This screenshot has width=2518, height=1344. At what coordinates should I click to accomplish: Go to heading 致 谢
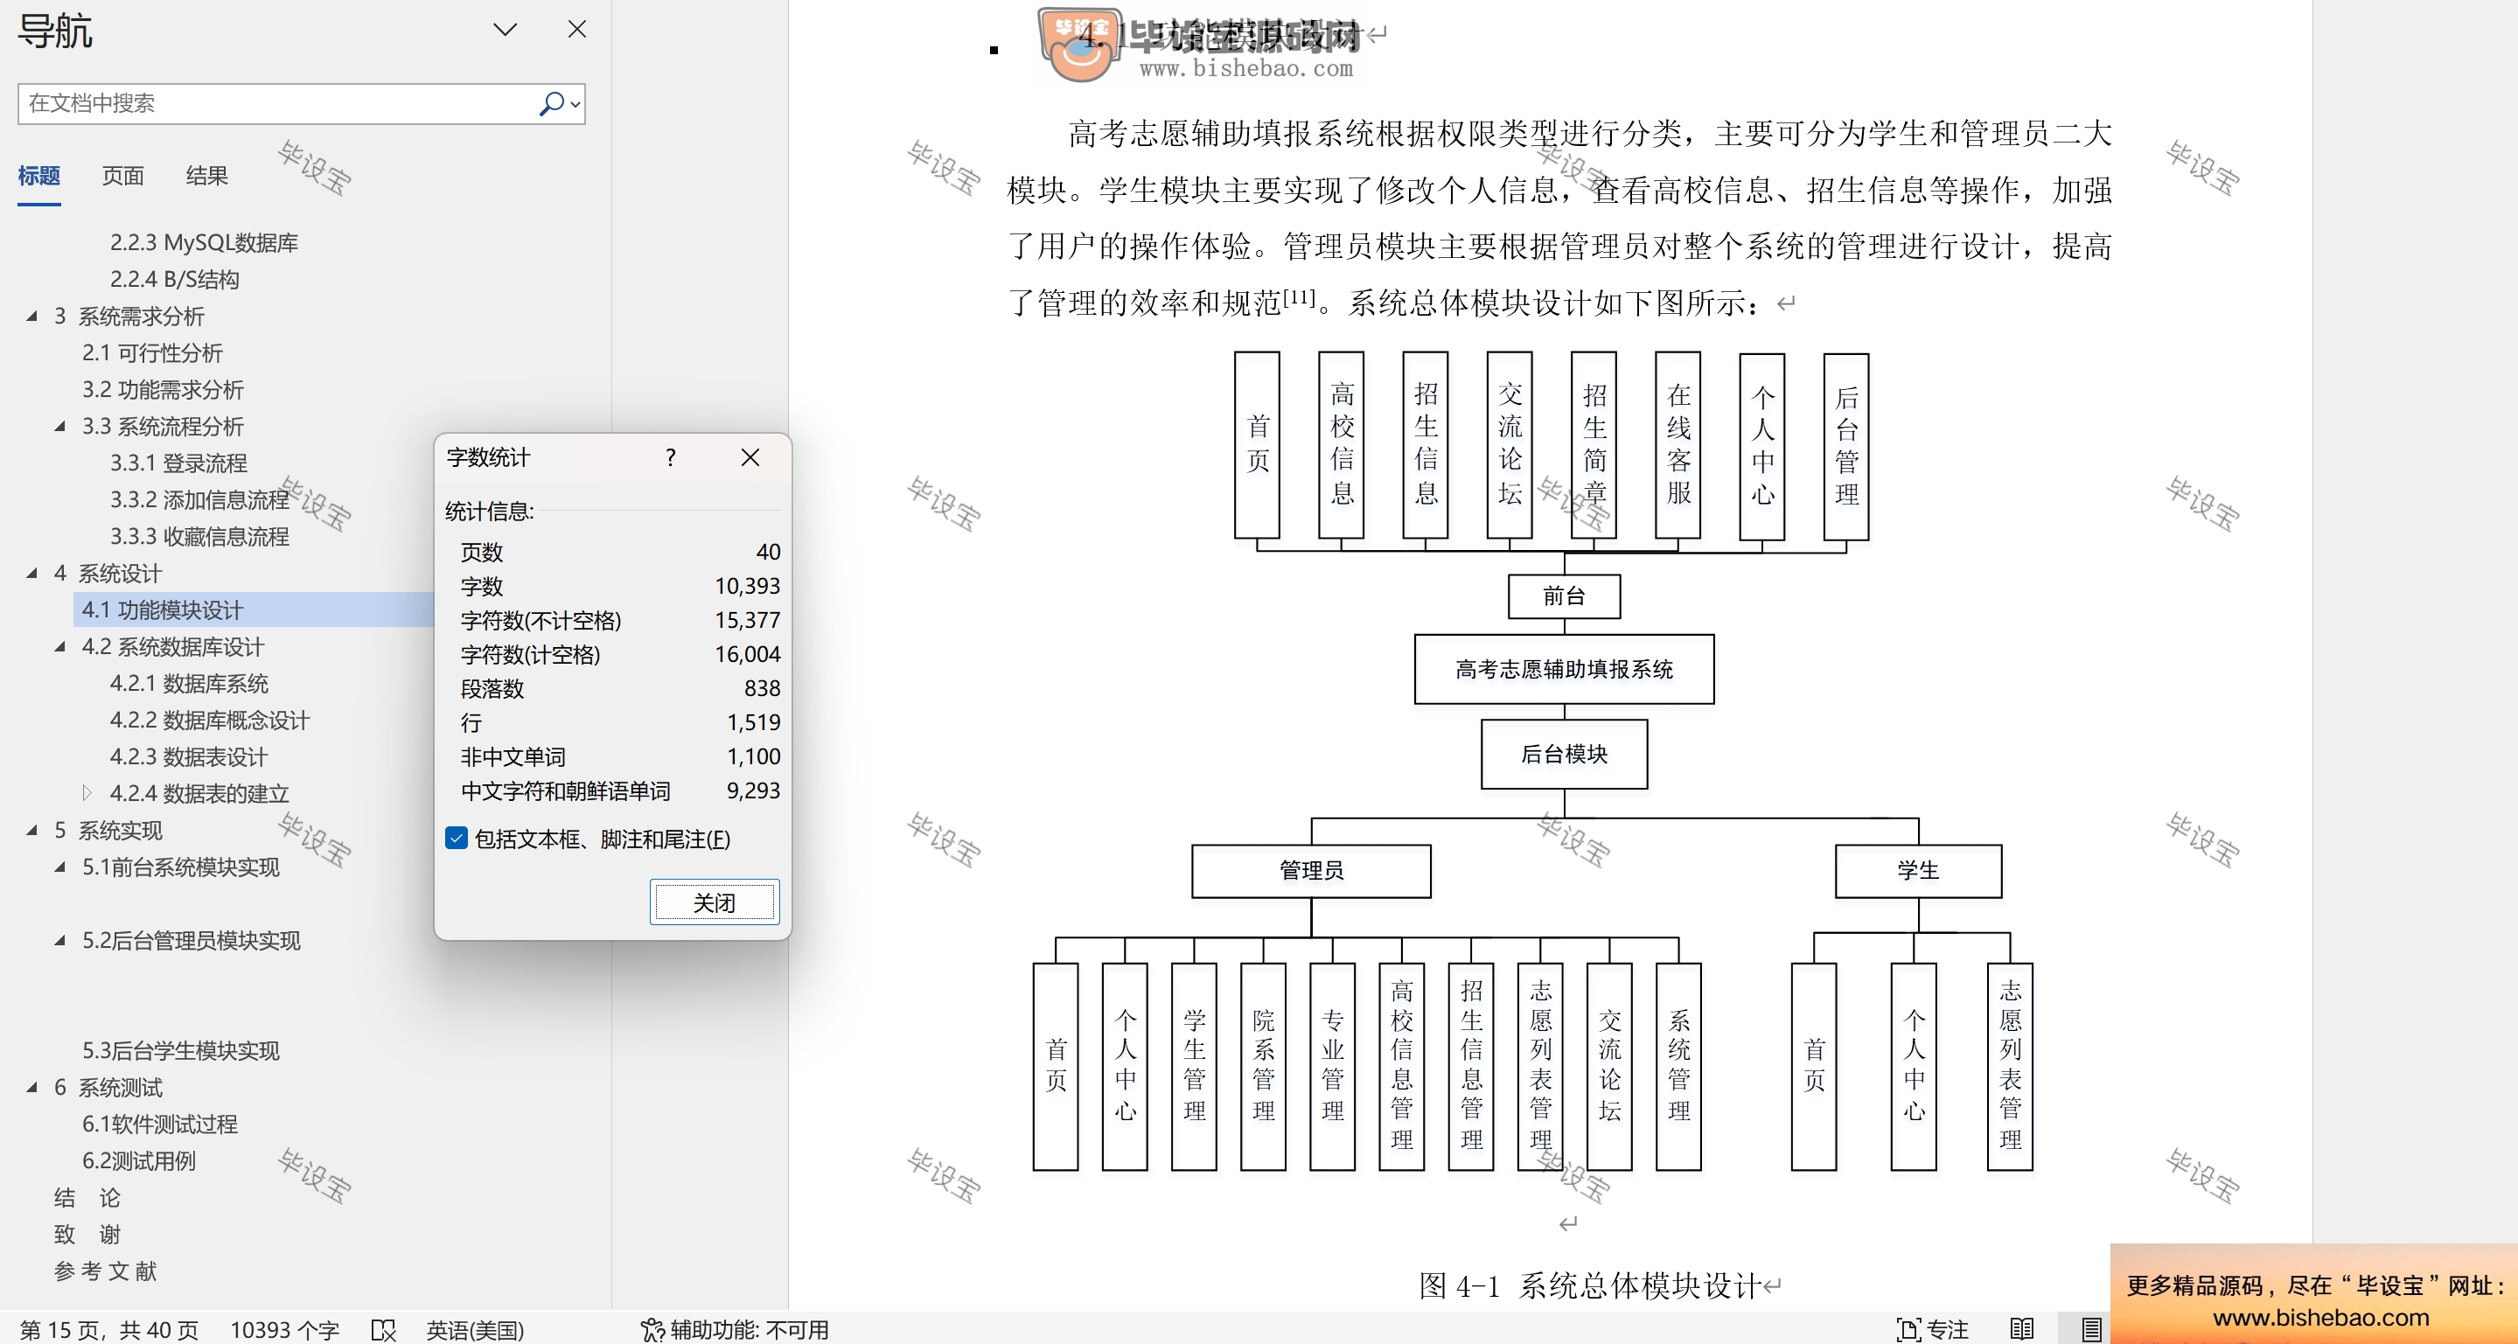pyautogui.click(x=87, y=1235)
